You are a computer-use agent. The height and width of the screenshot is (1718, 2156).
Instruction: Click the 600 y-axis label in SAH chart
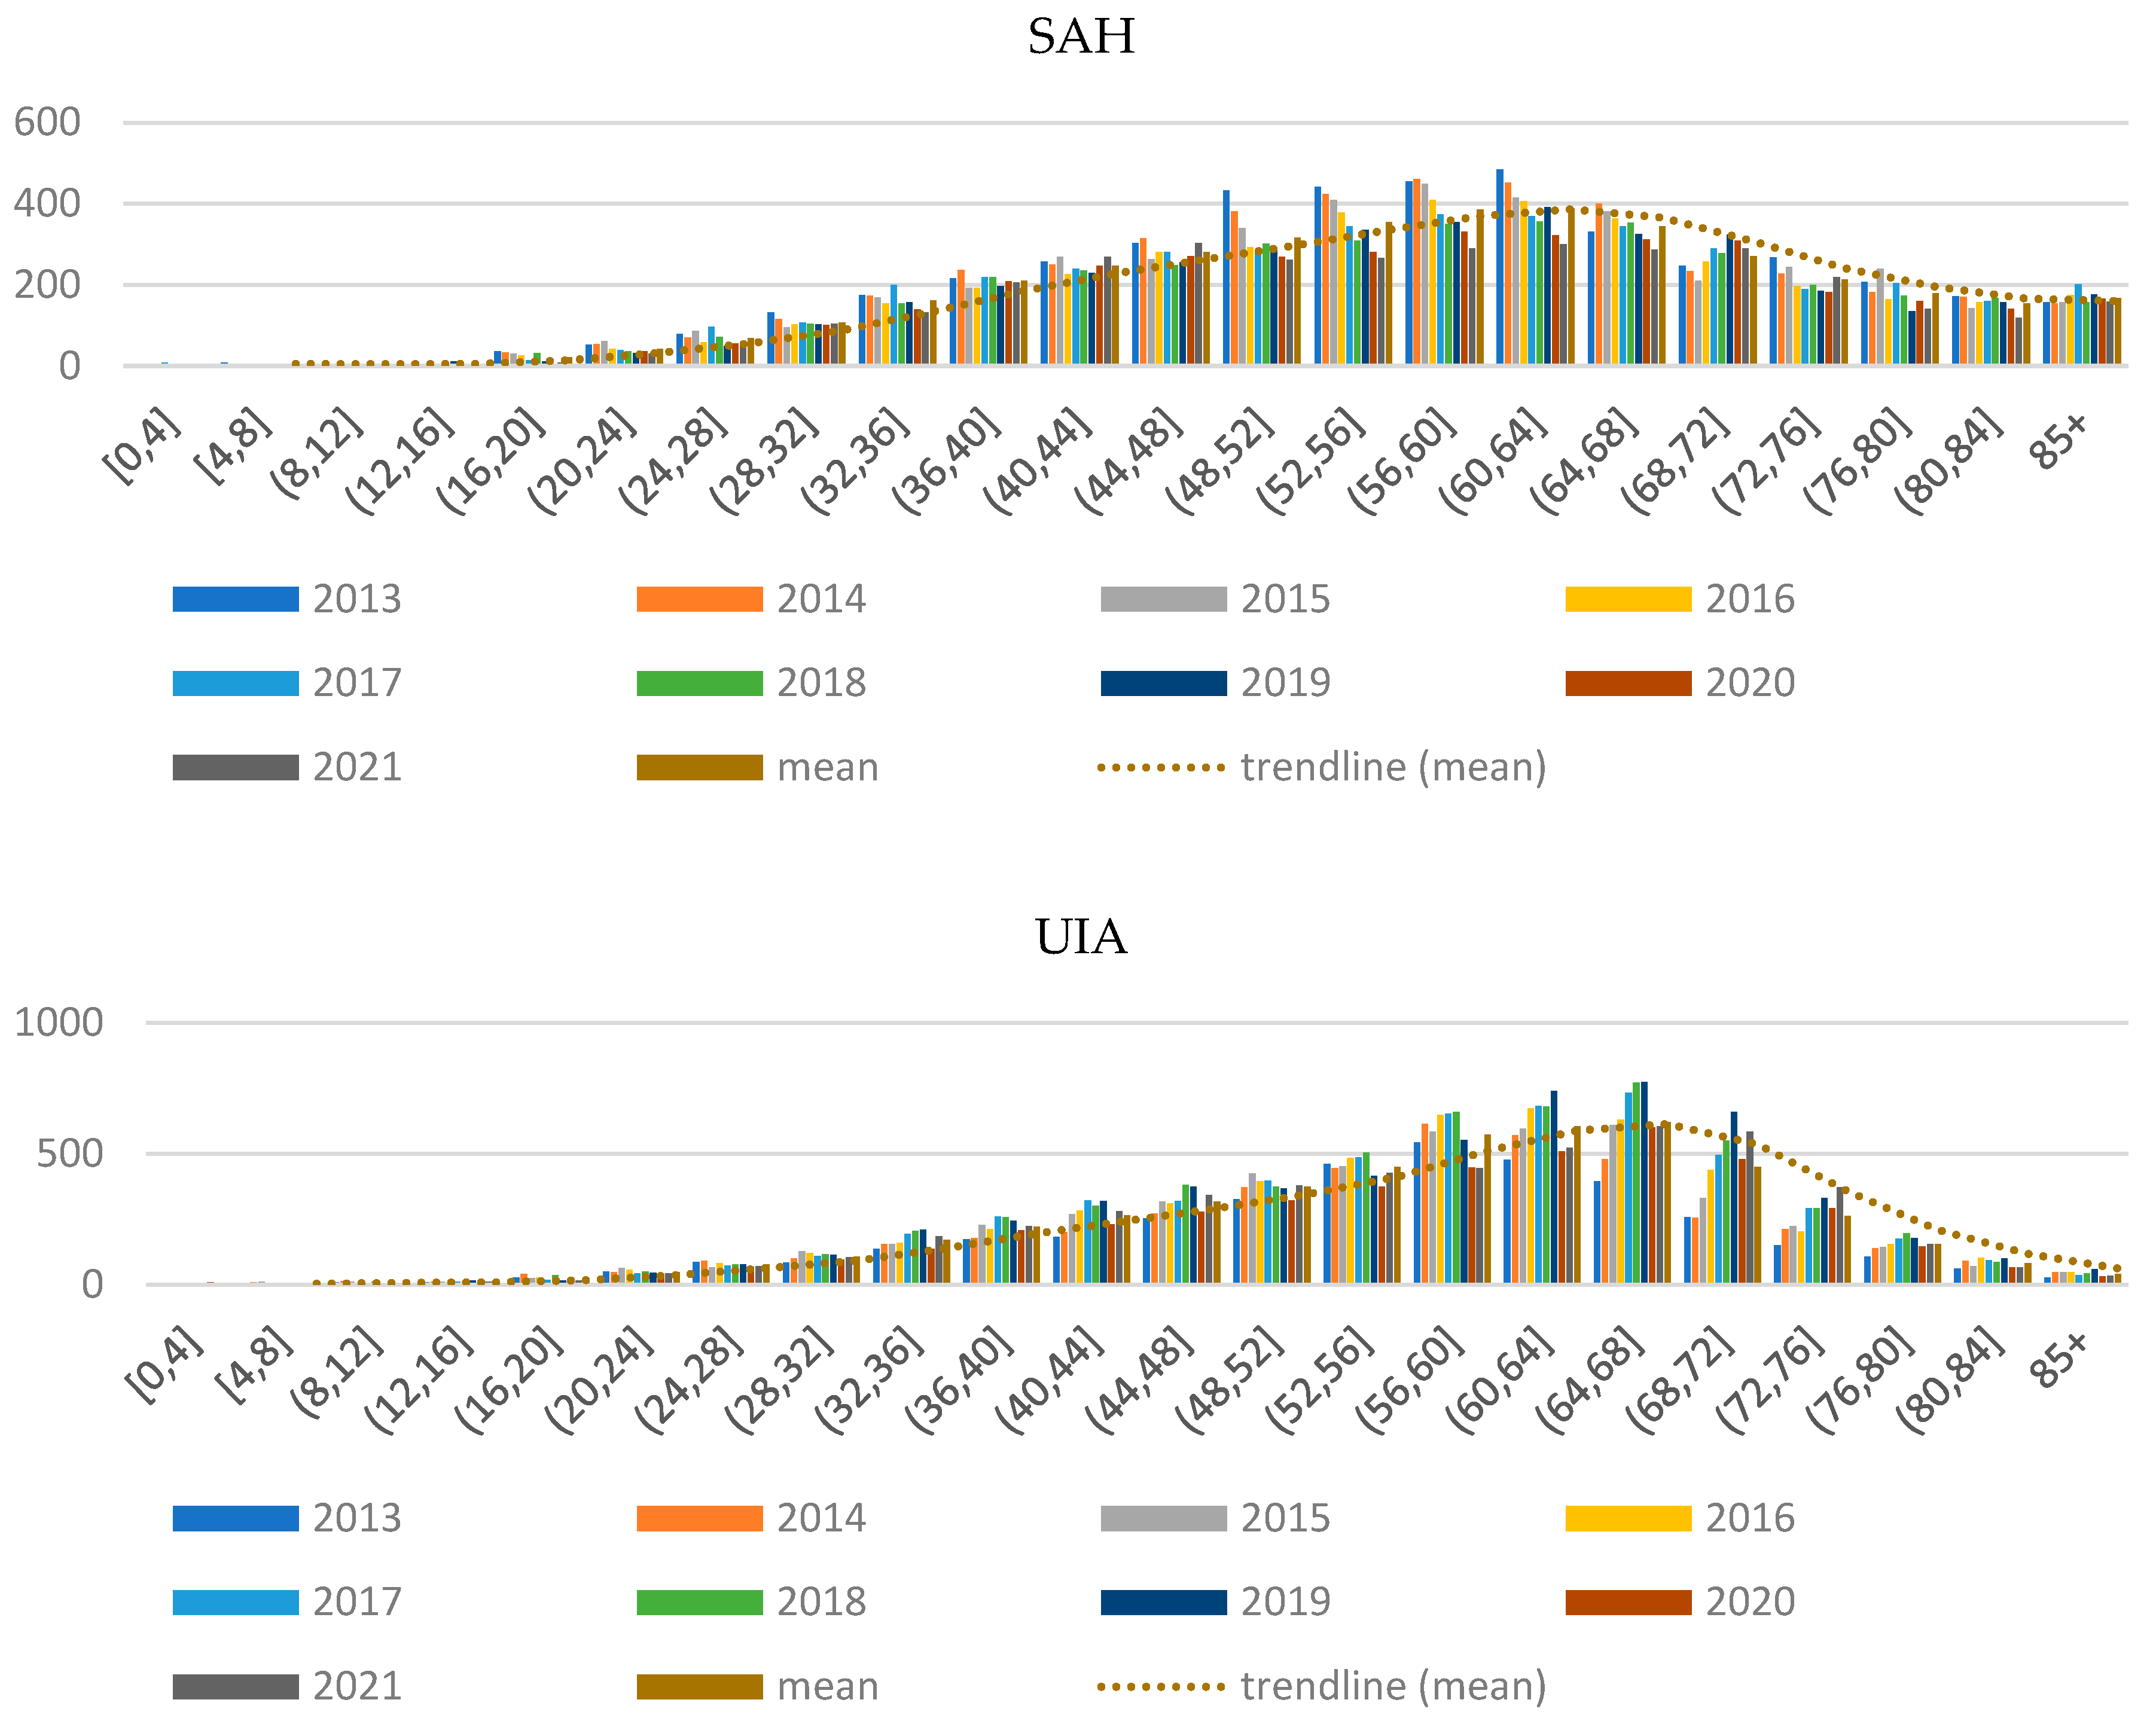pos(47,122)
